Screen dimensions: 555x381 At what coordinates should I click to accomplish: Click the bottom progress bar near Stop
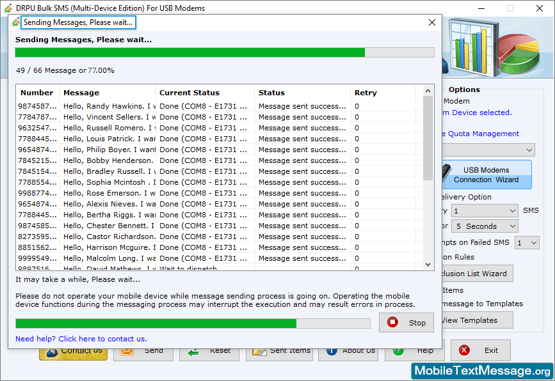coord(193,323)
